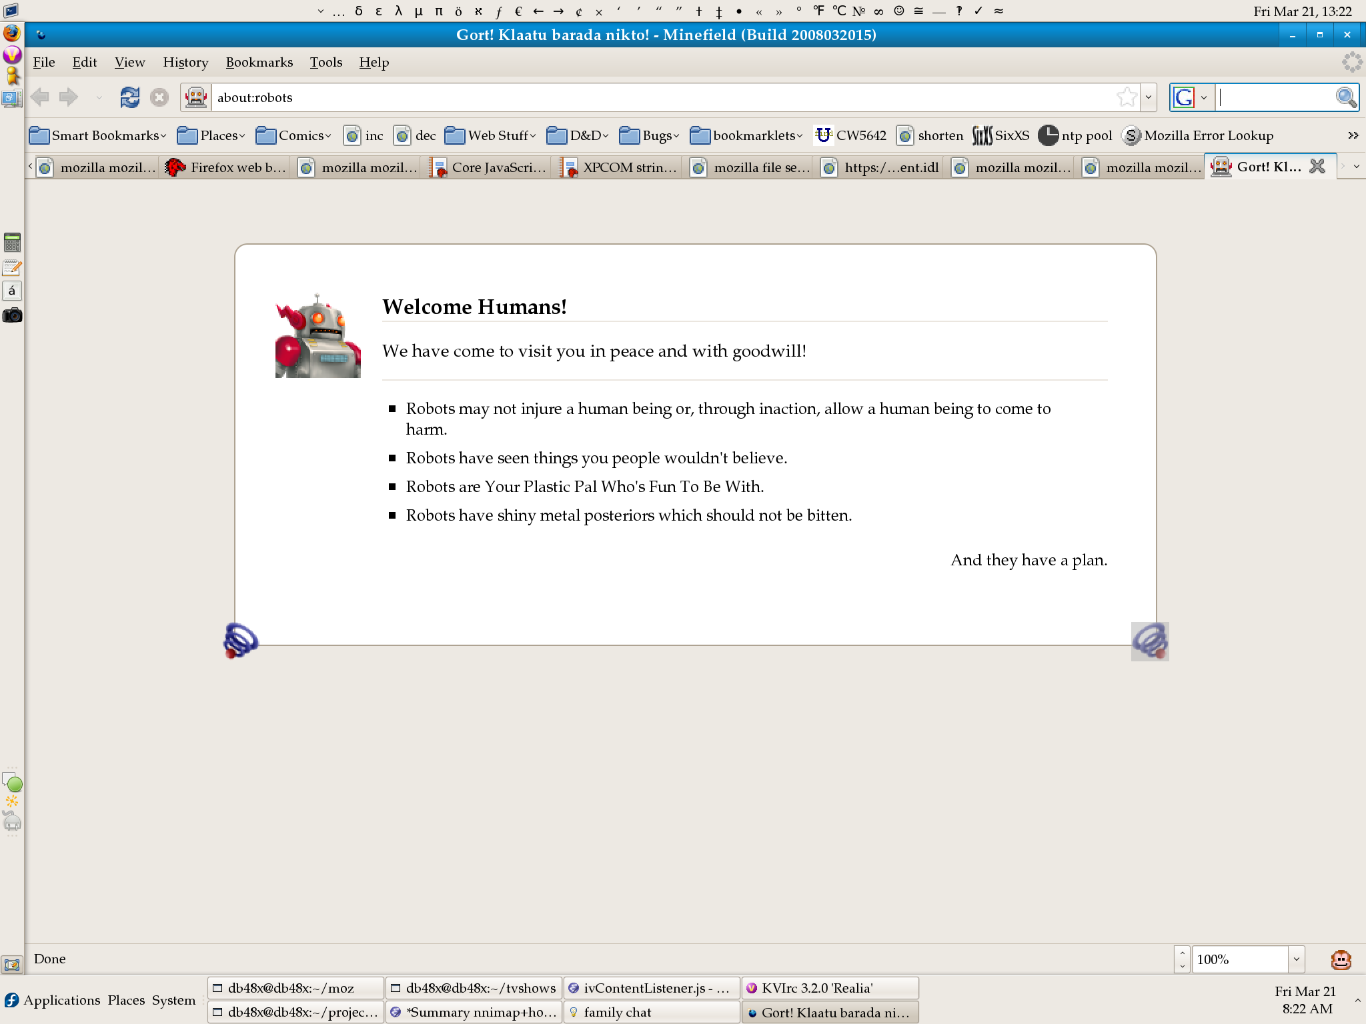Screen dimensions: 1366x1024
Task: Open the address bar history dropdown
Action: 1148,97
